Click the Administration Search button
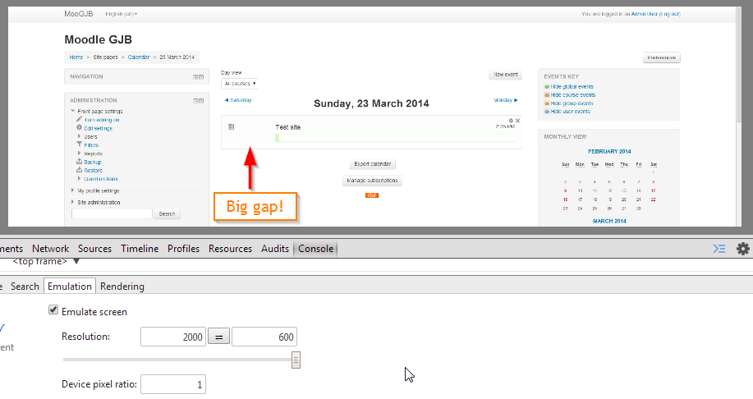Viewport: 753px width, 399px height. pyautogui.click(x=167, y=214)
